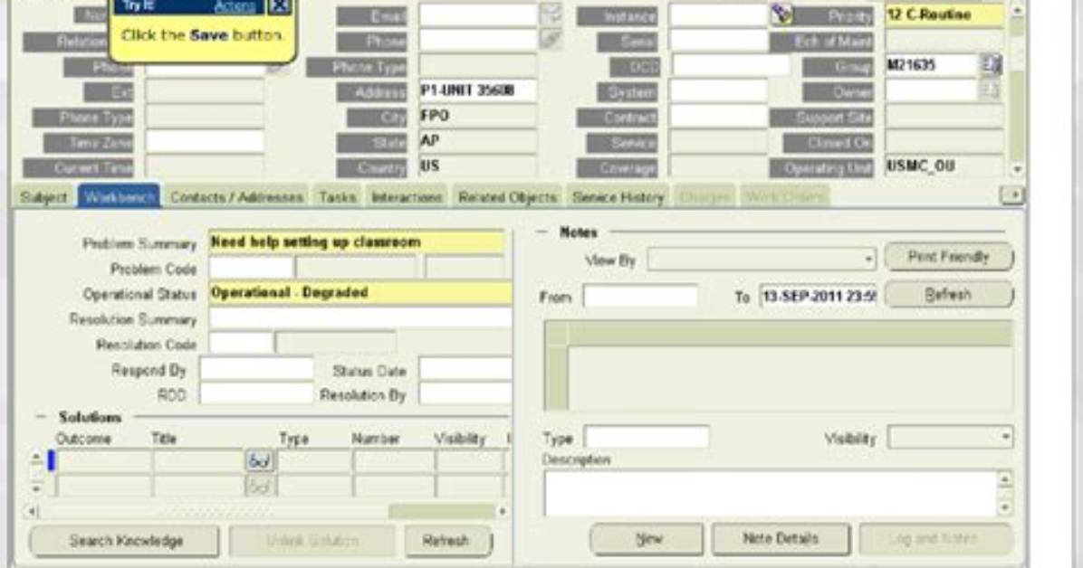Open the Service History tab
1083x568 pixels.
618,197
